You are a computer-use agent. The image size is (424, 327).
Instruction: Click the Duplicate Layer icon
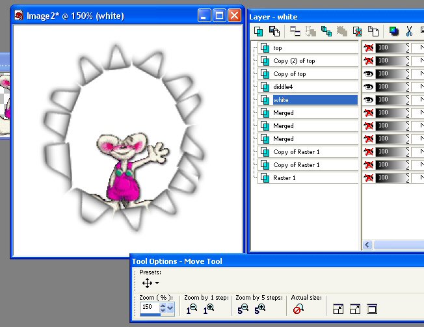pos(326,31)
